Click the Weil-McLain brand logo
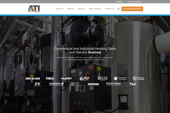Viewport: 170px width, 113px height. pyautogui.click(x=33, y=79)
